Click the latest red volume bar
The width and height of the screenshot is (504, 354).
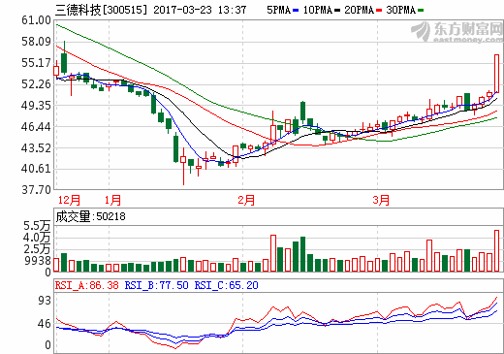[x=496, y=250]
